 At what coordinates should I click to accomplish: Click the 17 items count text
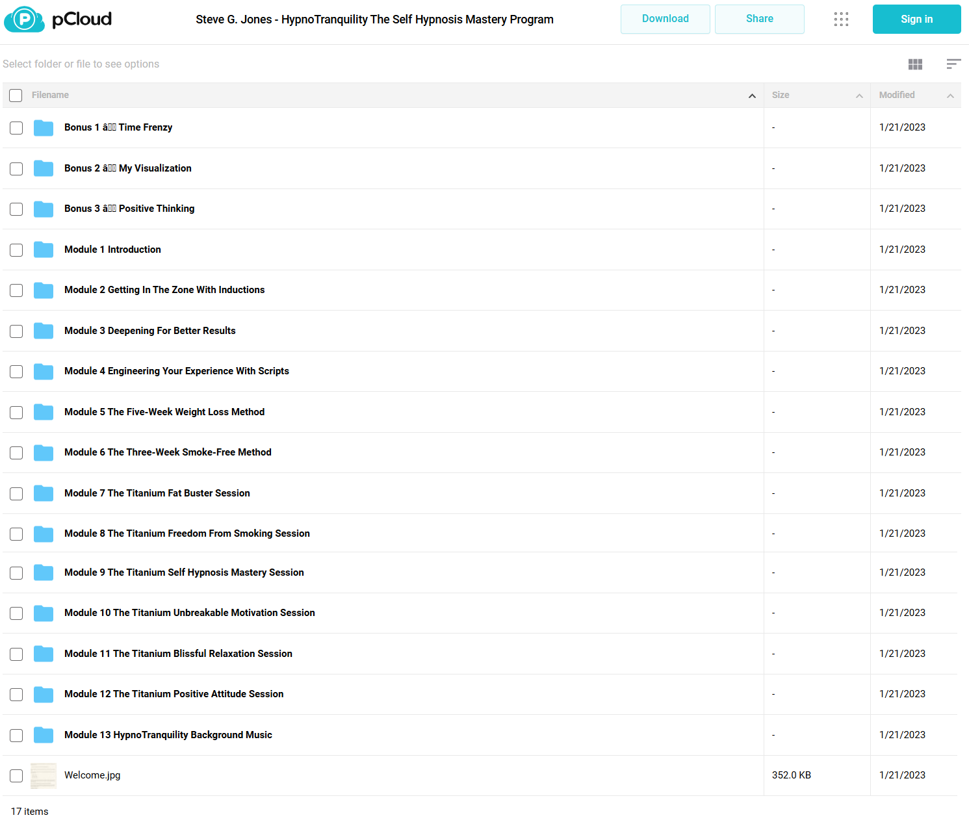[30, 812]
